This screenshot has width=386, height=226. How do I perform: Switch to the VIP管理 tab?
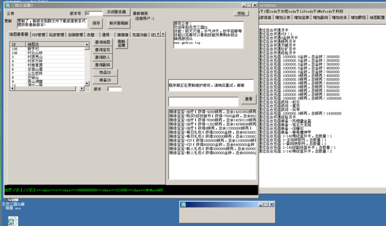[39, 35]
